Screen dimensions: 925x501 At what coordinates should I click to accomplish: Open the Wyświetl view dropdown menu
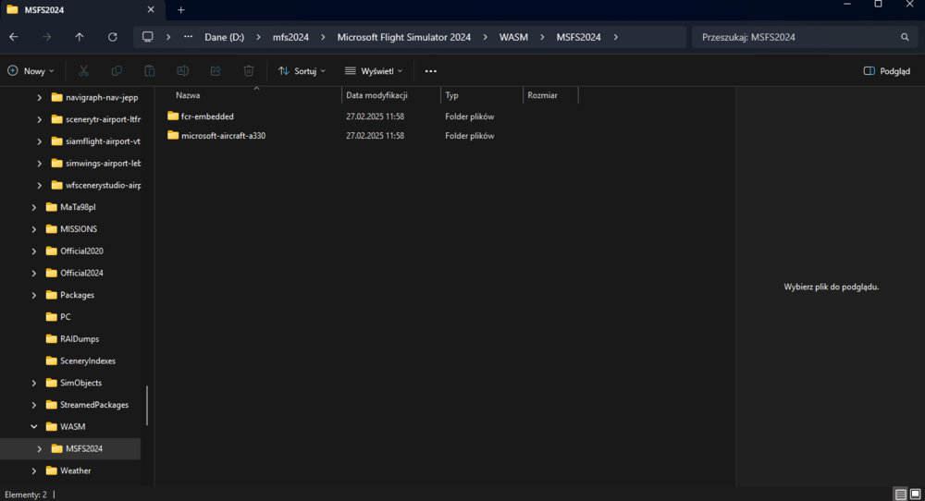374,71
